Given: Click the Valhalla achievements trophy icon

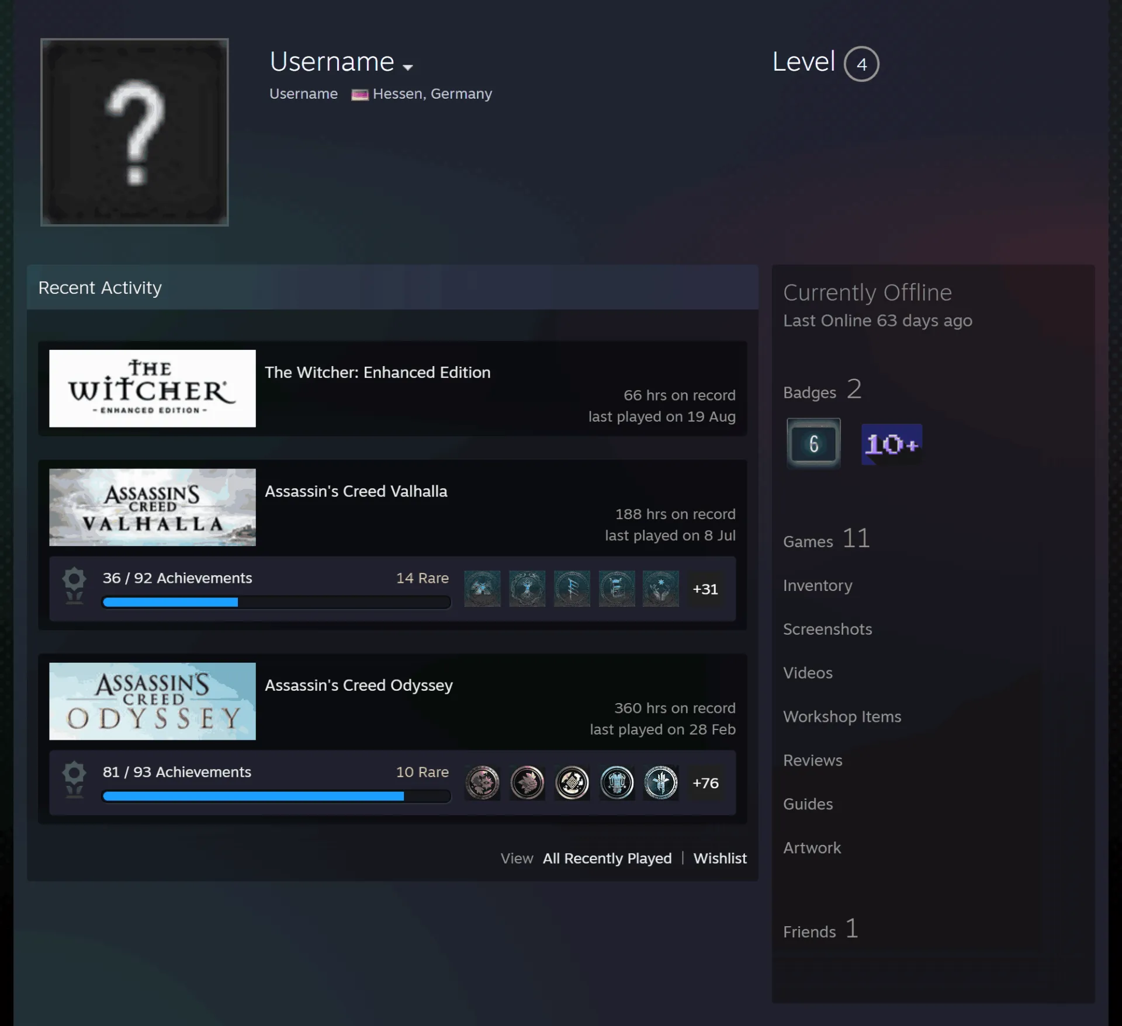Looking at the screenshot, I should click(74, 586).
